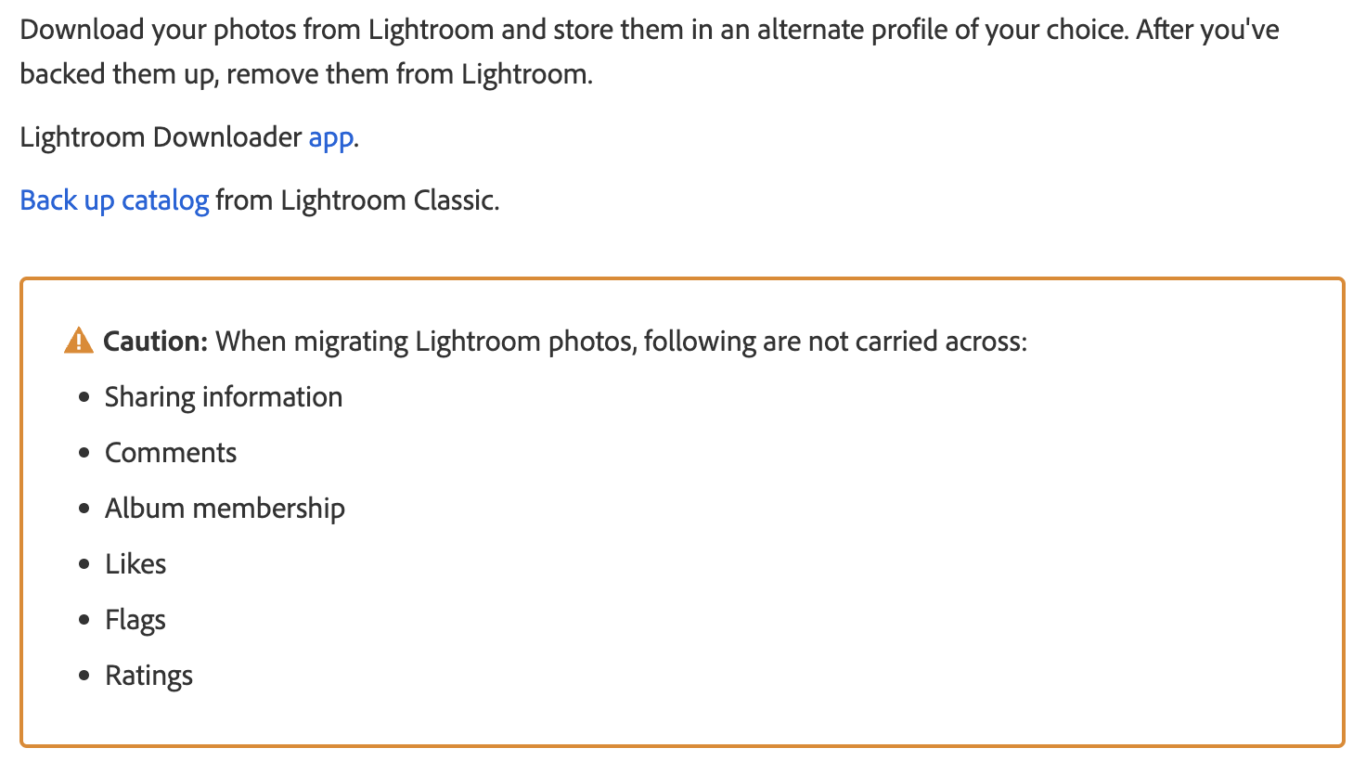Click the bullet dot before "Sharing information"

click(84, 397)
